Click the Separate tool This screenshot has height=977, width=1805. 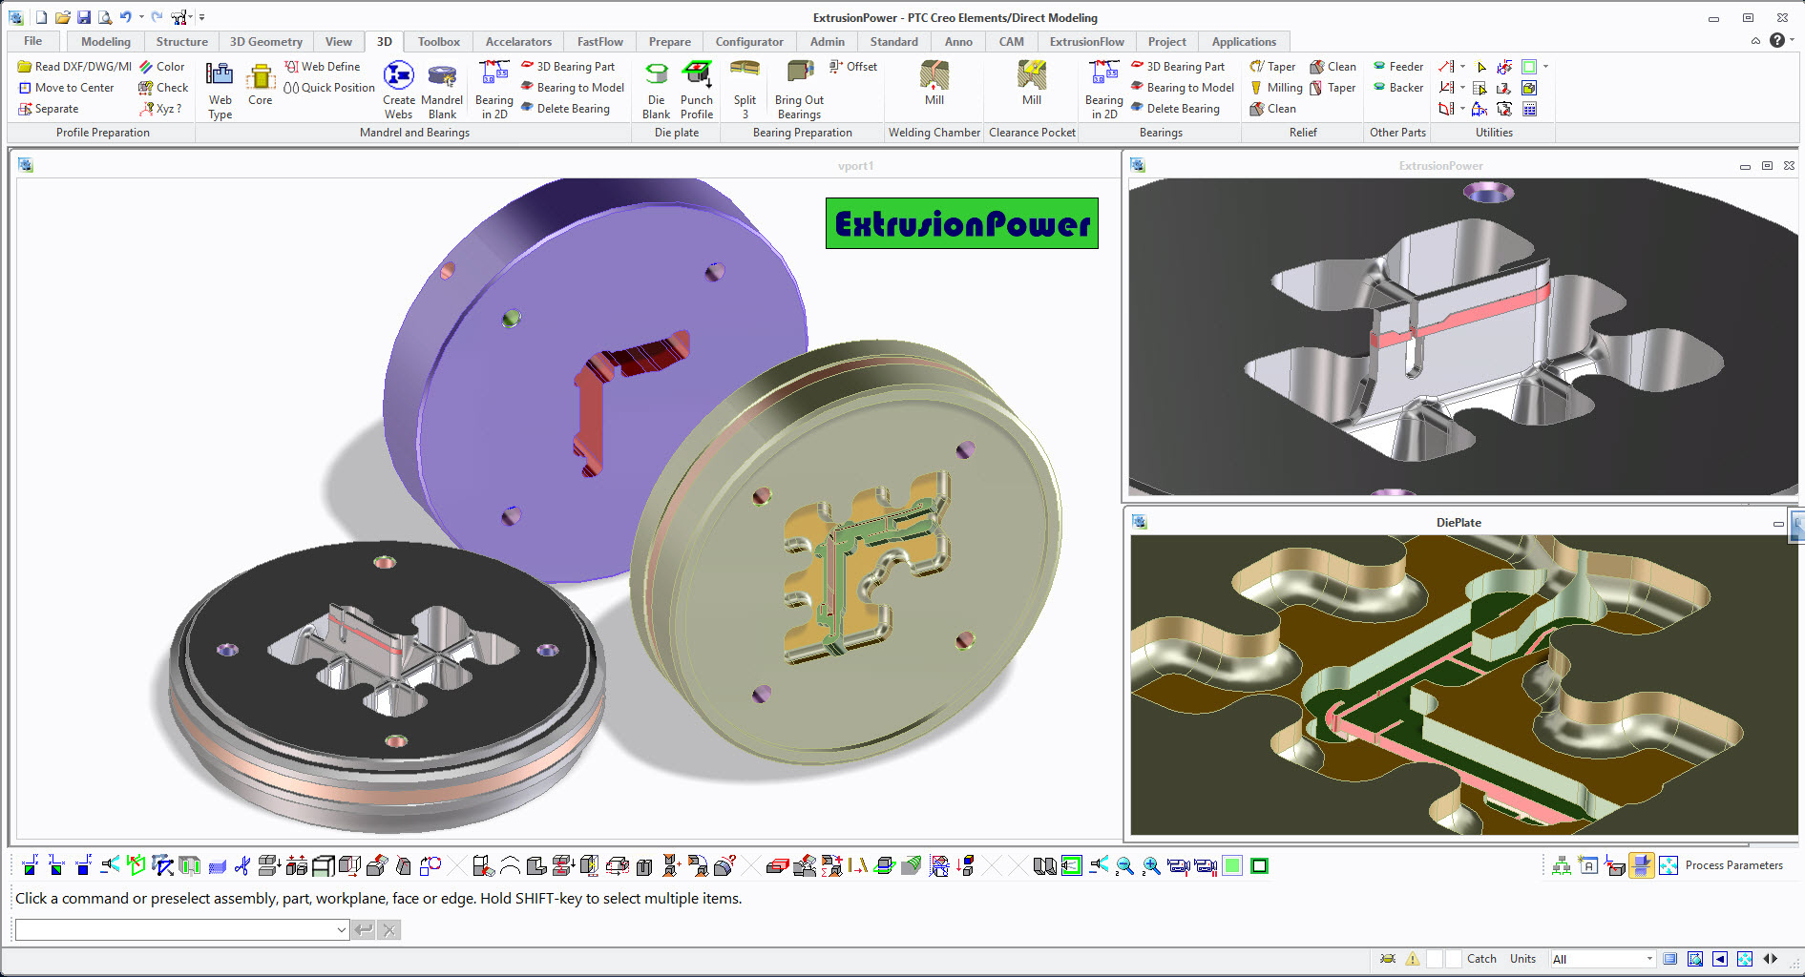pyautogui.click(x=48, y=109)
